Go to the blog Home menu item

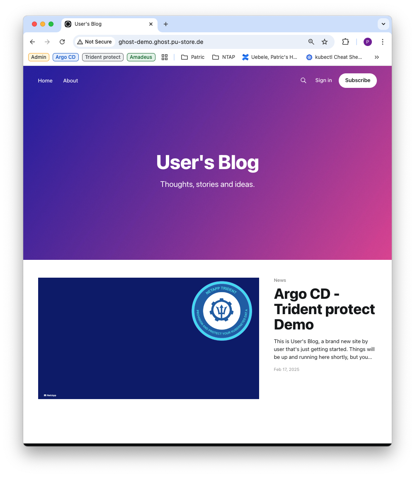(45, 81)
